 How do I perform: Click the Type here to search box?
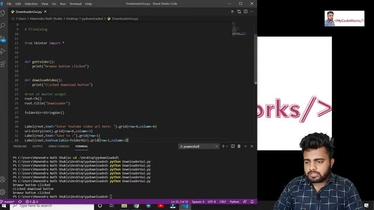coord(52,206)
